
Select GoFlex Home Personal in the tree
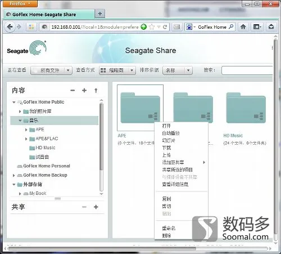tap(47, 166)
